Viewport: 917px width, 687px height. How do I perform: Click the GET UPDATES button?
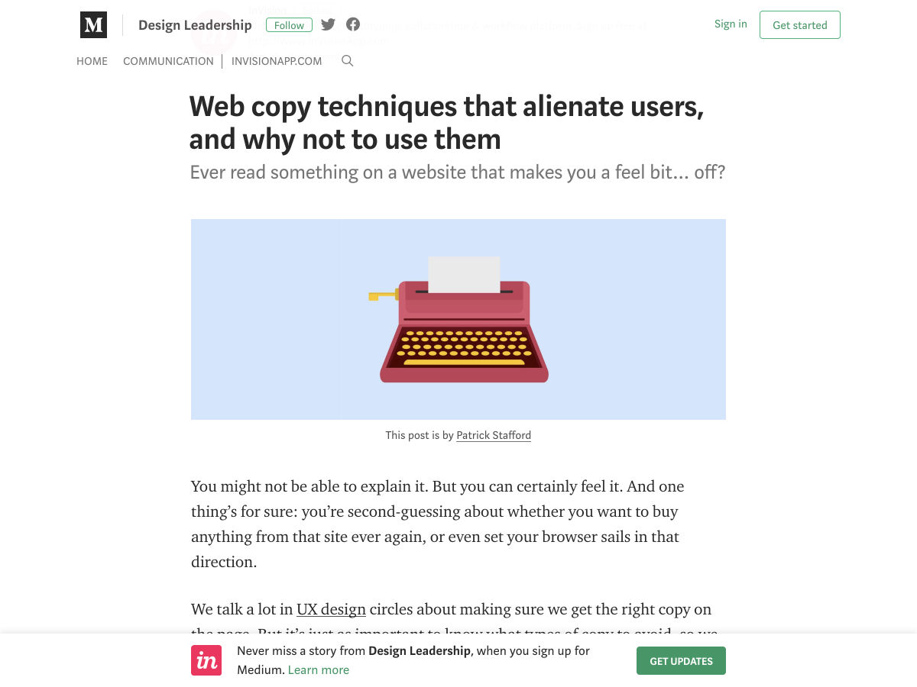[x=681, y=661]
